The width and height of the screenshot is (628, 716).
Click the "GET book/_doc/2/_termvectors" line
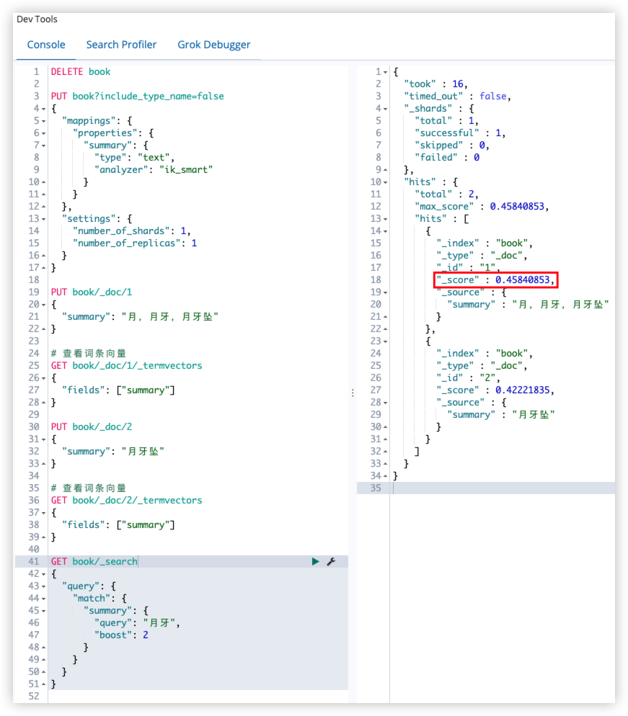coord(127,501)
